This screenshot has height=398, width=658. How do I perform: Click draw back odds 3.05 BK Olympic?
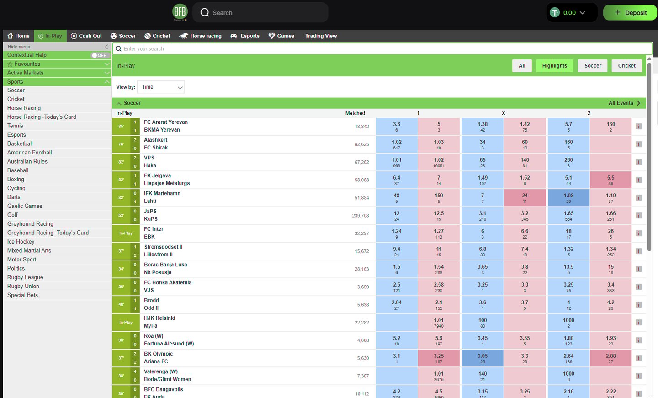tap(483, 358)
